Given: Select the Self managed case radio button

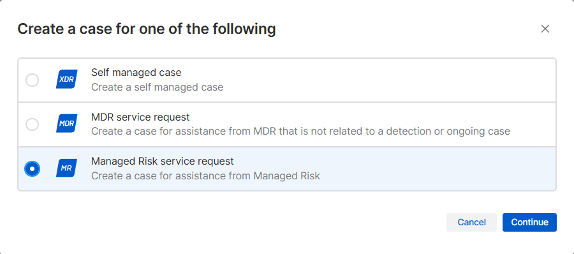Looking at the screenshot, I should coord(33,80).
